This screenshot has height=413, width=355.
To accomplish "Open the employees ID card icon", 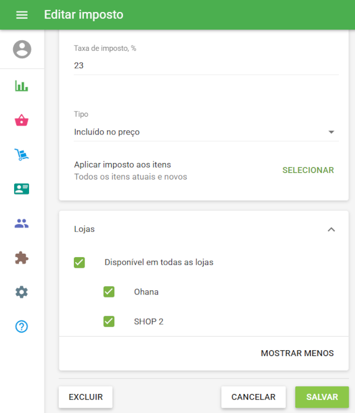I will tap(22, 189).
